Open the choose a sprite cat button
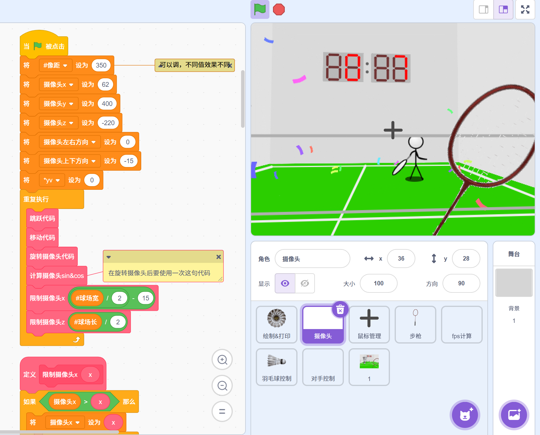This screenshot has height=435, width=540. [465, 415]
